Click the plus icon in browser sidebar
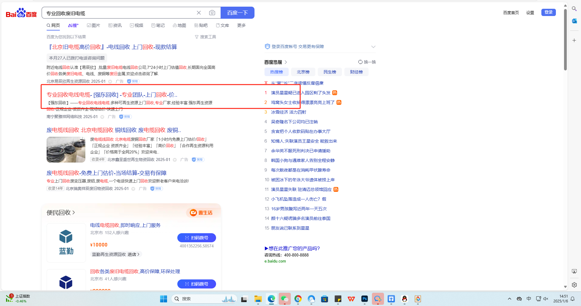Viewport: 581px width, 306px height. tap(574, 40)
